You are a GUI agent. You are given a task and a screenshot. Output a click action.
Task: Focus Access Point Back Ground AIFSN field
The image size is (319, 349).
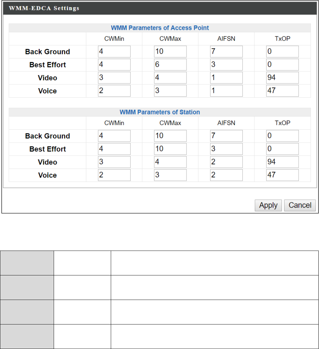227,52
